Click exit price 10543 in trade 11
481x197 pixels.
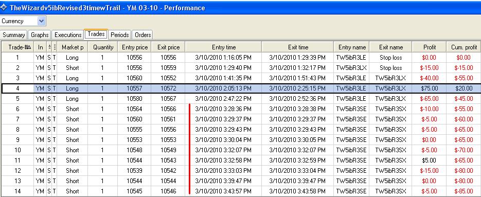coord(168,160)
